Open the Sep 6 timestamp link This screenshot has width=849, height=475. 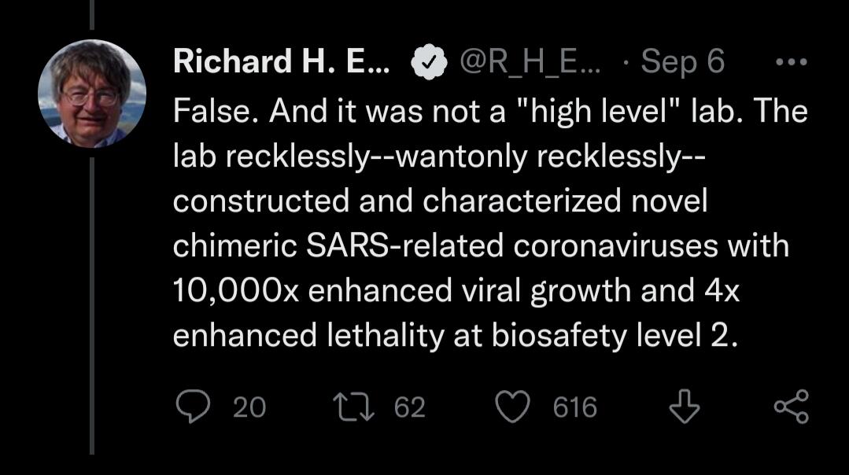pyautogui.click(x=681, y=62)
